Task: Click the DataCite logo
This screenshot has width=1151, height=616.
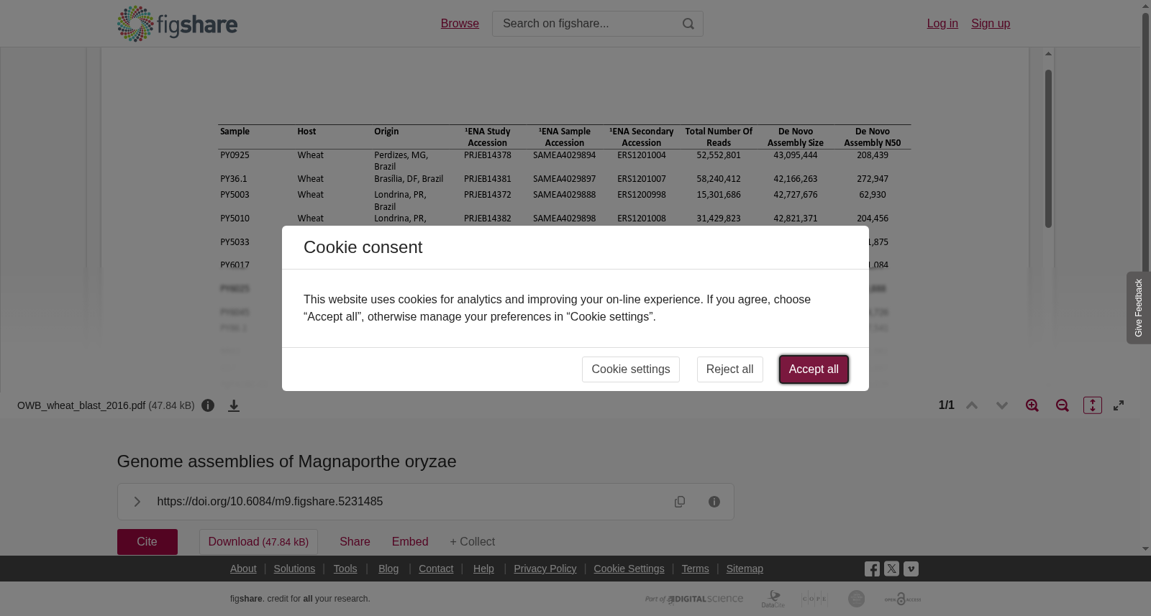Action: [773, 599]
